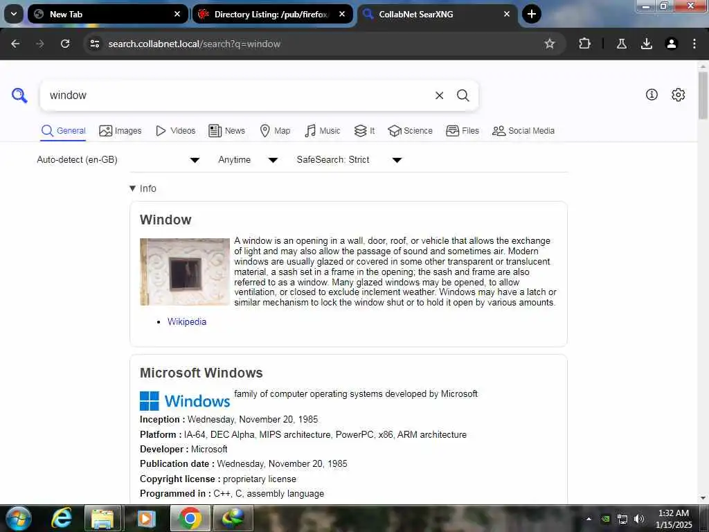Click the Microsoft Windows logo image
This screenshot has width=709, height=532.
[x=184, y=401]
